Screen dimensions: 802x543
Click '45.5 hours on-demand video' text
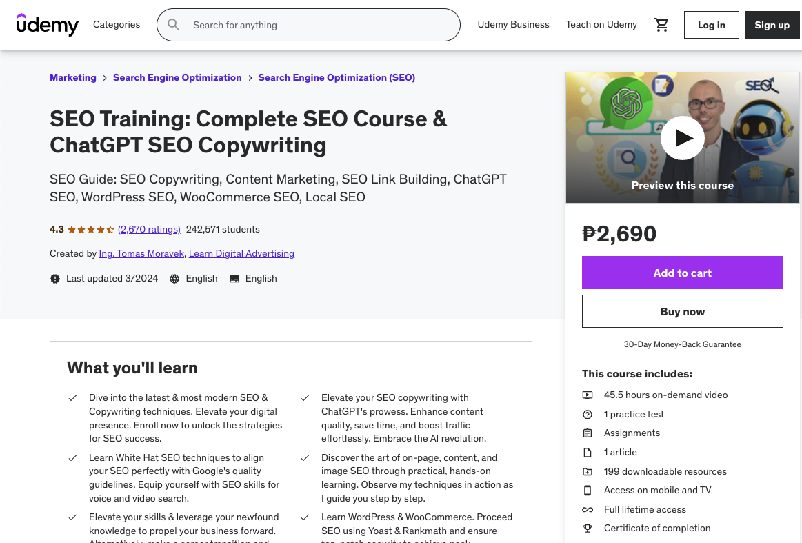[666, 395]
